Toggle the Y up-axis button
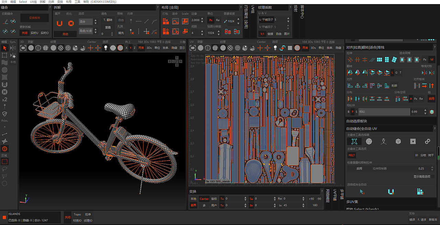 point(130,48)
